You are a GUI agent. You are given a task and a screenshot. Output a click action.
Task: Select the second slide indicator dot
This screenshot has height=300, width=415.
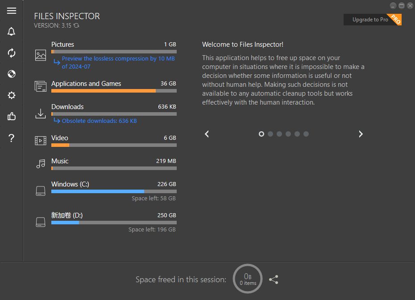(270, 134)
